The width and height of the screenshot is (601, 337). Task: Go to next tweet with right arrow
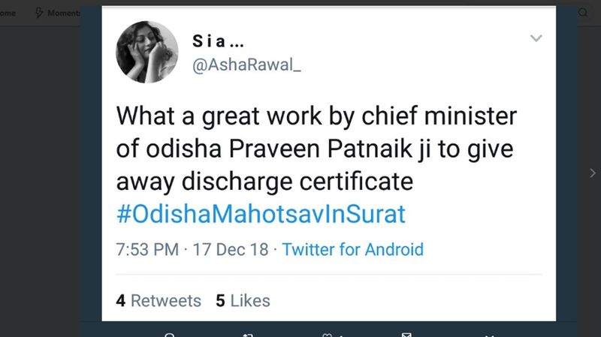point(591,173)
